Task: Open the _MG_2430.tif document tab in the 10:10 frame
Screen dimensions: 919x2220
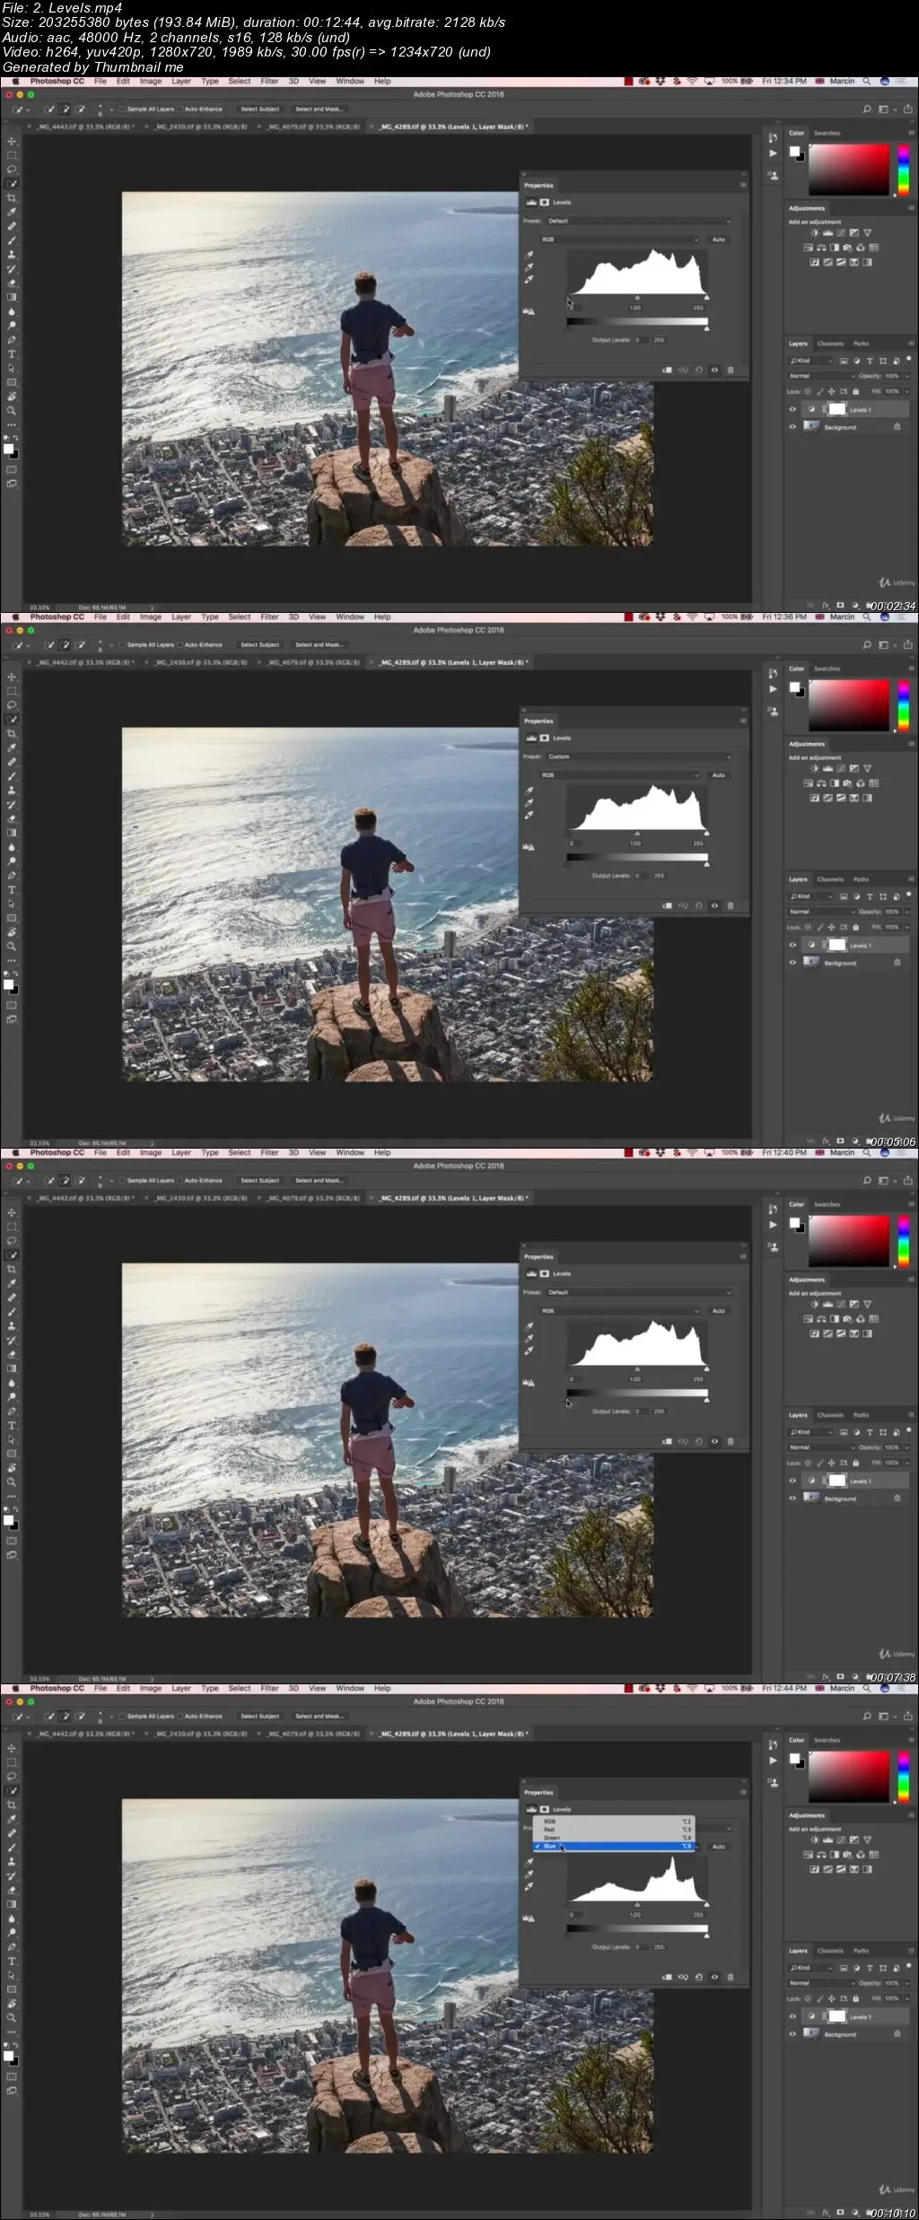Action: [x=201, y=1735]
